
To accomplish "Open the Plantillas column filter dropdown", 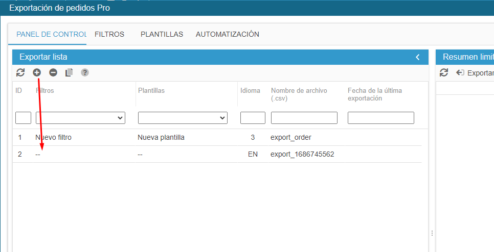I will [183, 118].
